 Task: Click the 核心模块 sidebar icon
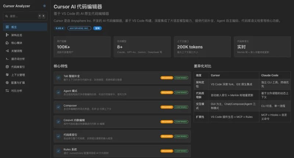7,43
